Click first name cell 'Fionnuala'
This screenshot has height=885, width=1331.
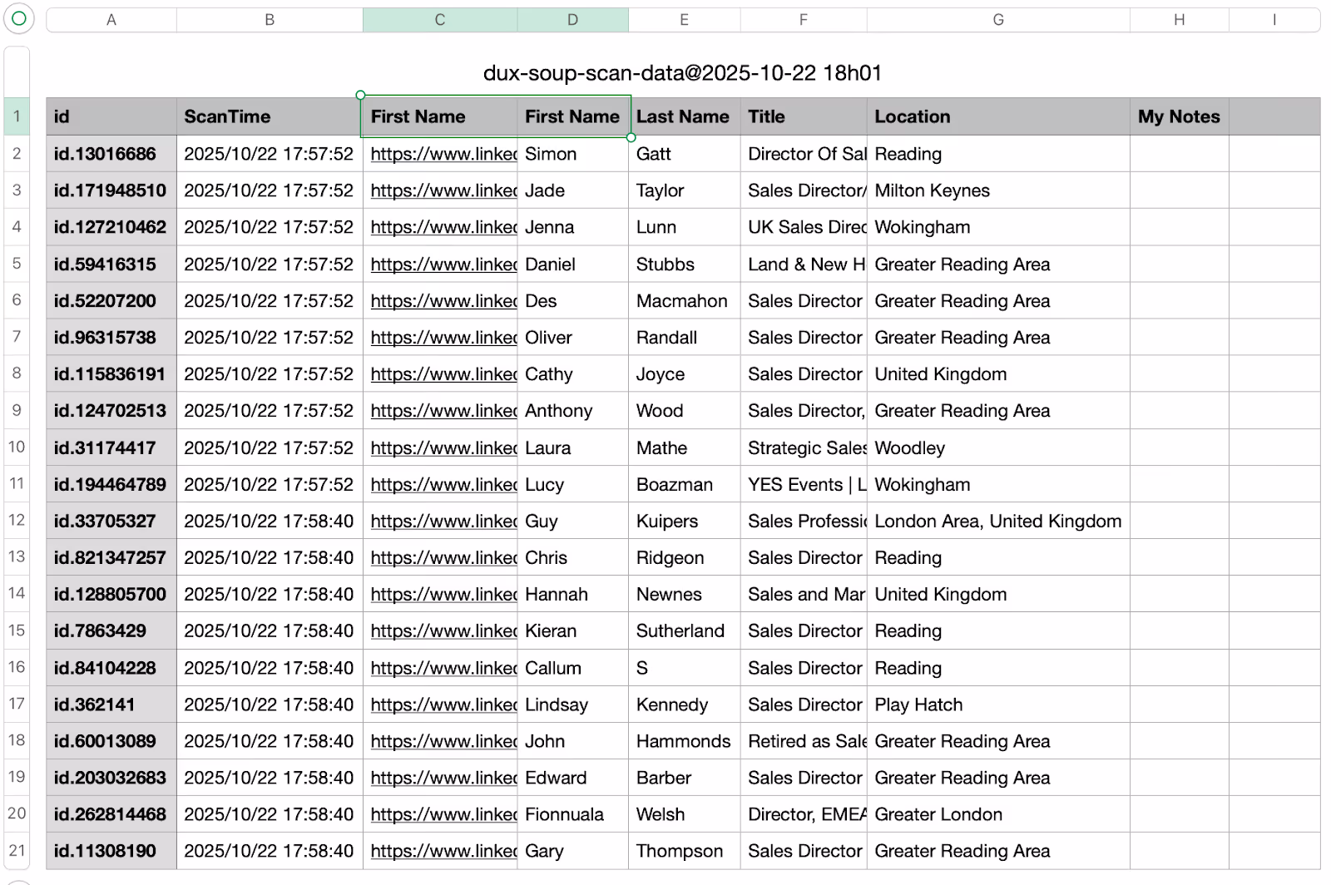[573, 814]
